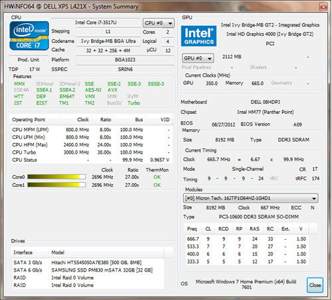Click the SSPEC value SR0N6
Viewport: 332px width, 300px height.
coord(125,69)
